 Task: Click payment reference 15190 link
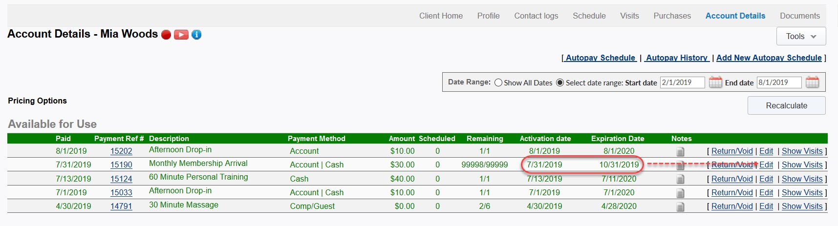coord(121,165)
